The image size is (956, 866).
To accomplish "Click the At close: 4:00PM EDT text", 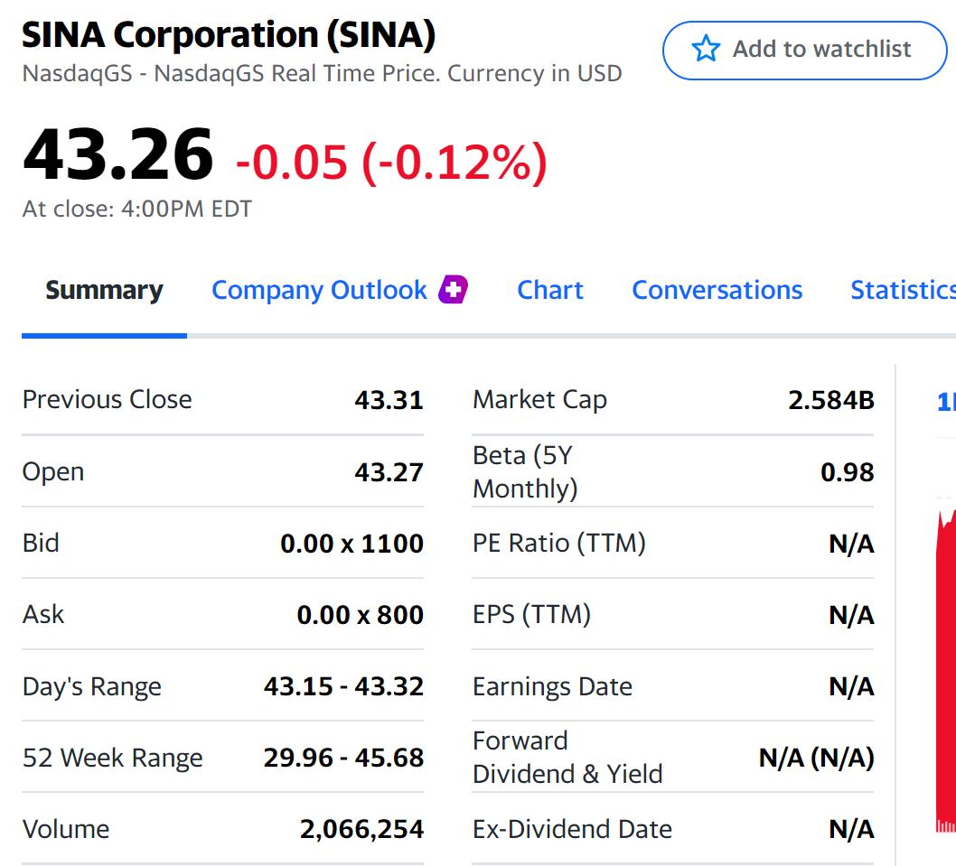I will point(137,209).
